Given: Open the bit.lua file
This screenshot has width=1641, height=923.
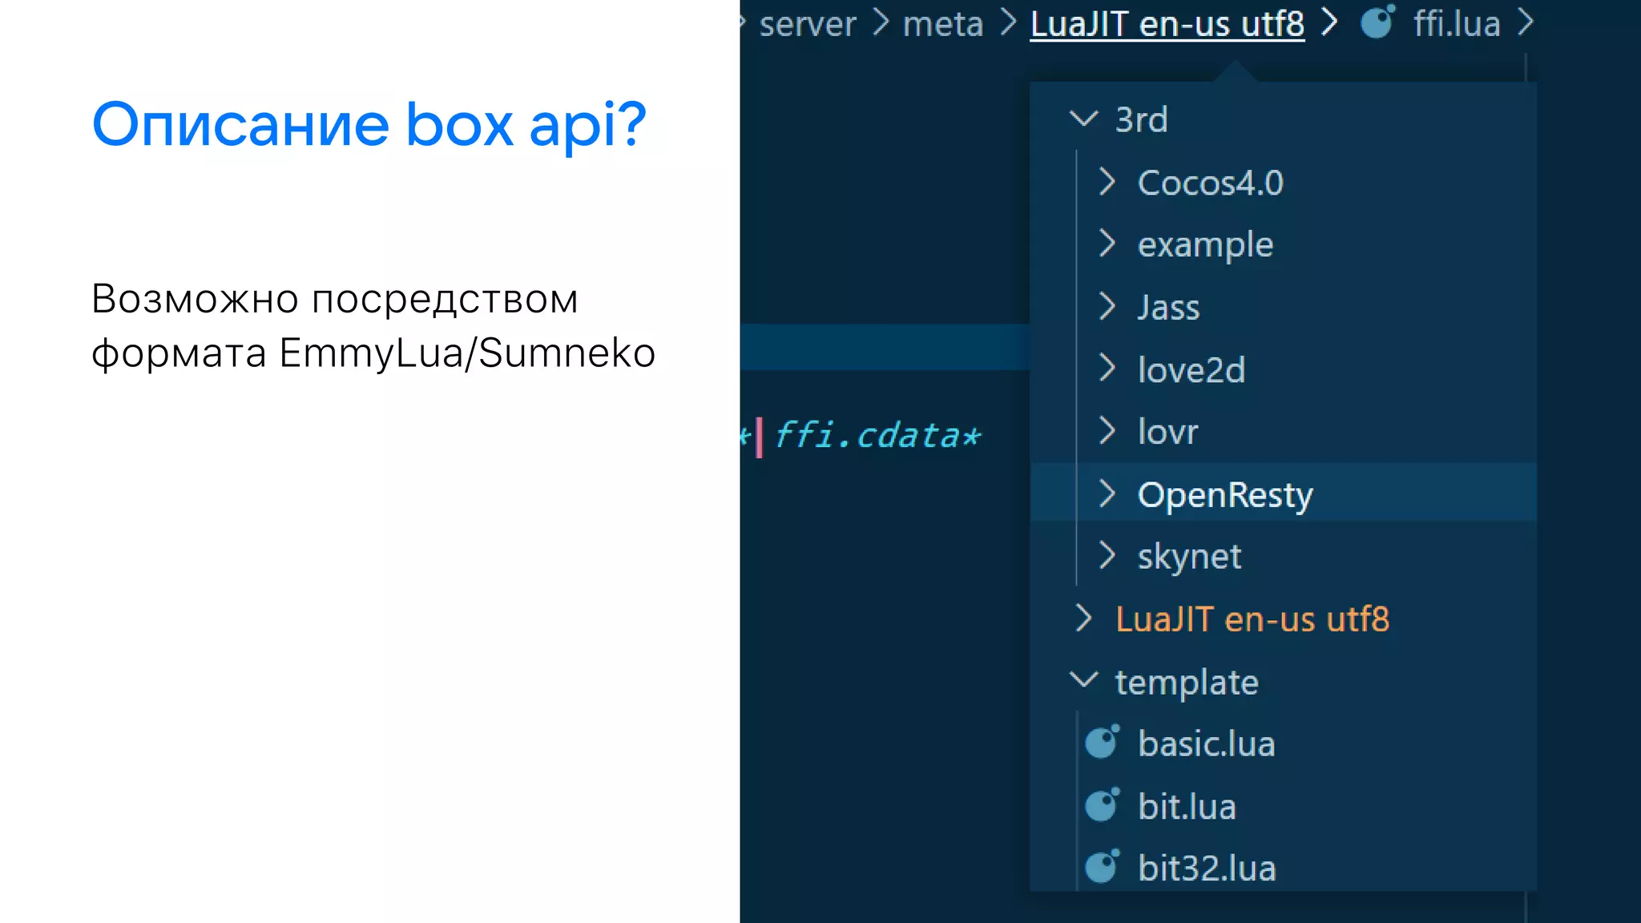Looking at the screenshot, I should point(1187,806).
